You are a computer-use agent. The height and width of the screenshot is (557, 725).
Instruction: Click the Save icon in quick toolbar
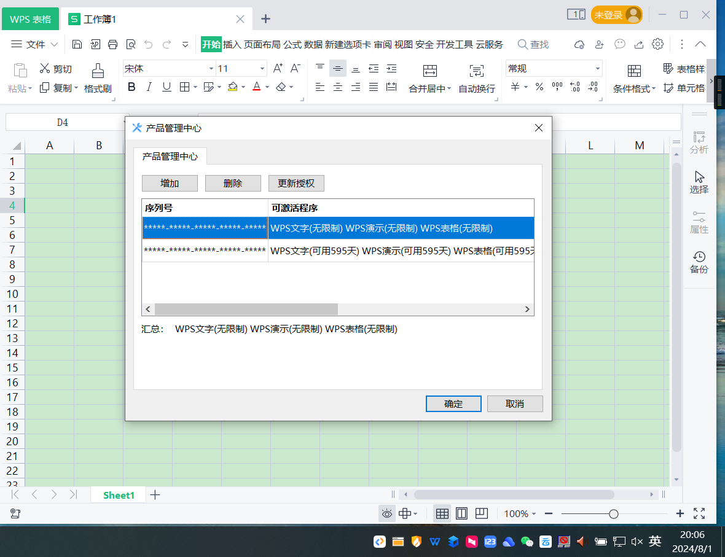[x=77, y=44]
